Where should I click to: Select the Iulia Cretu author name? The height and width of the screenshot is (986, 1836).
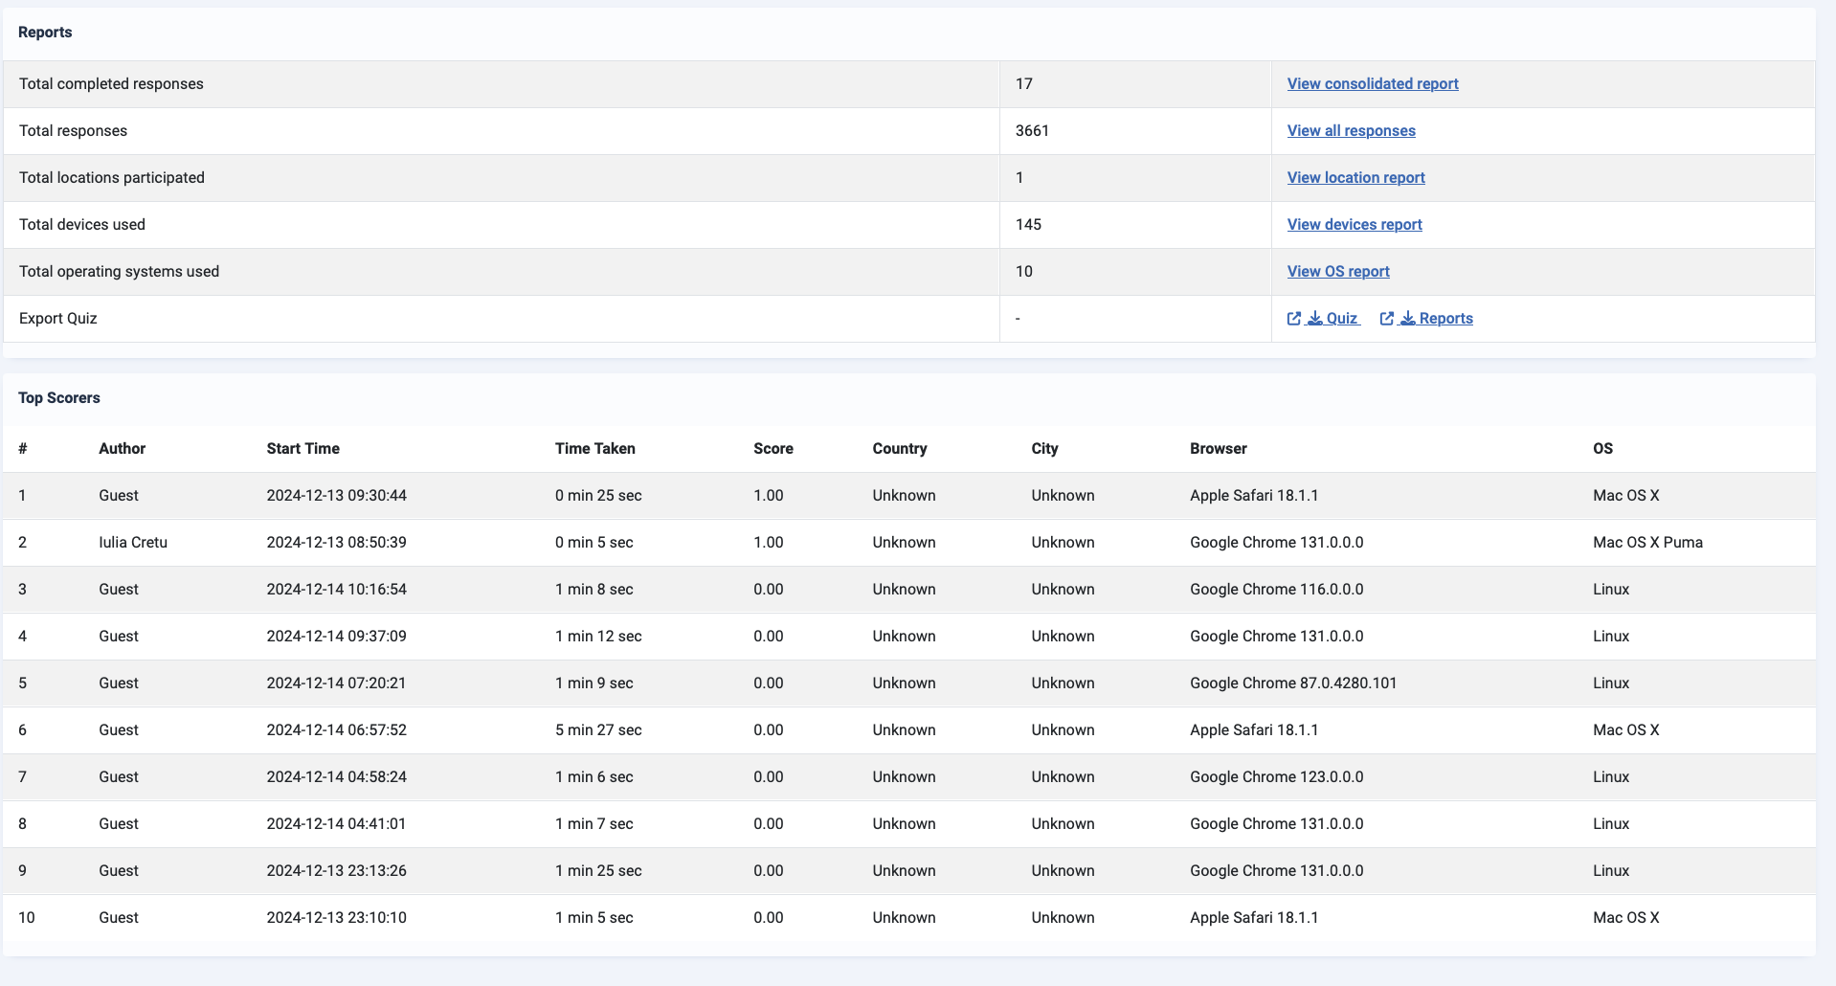[133, 543]
